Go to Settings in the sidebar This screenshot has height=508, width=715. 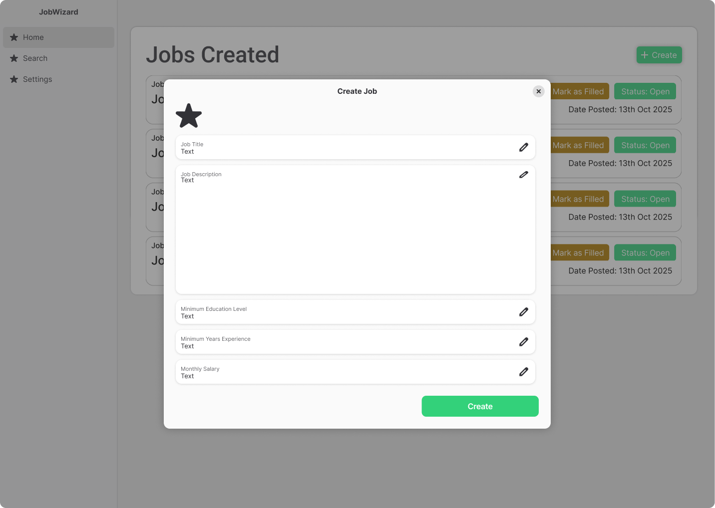pos(37,79)
